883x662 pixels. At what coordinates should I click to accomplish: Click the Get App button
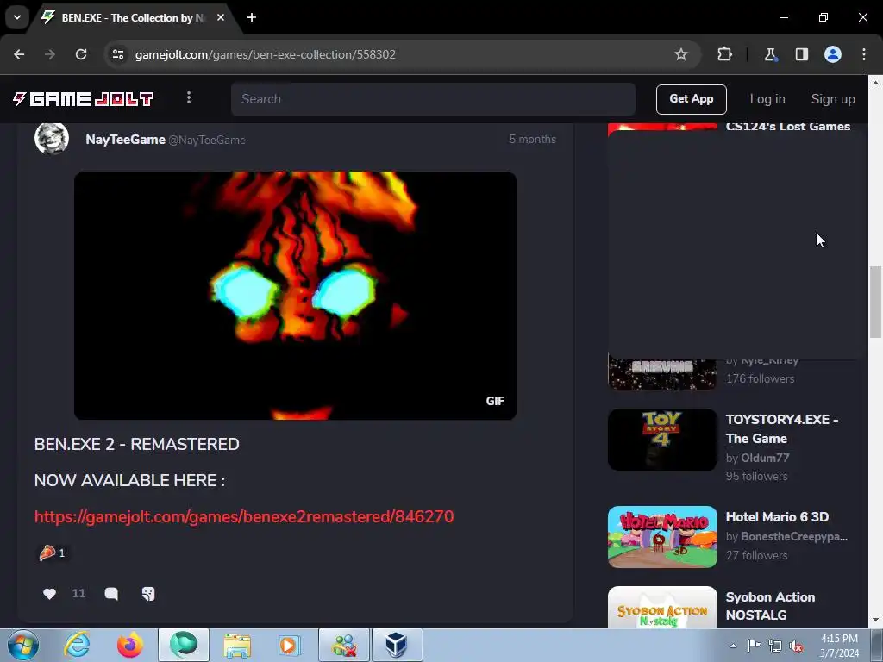coord(691,99)
